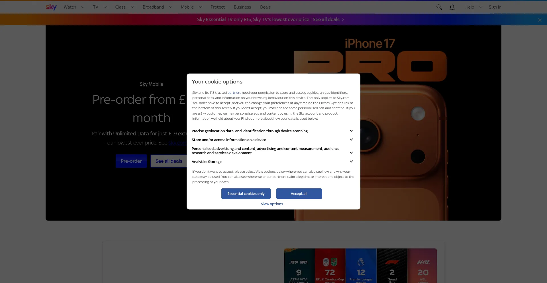Open the Glass navigation item
This screenshot has height=283, width=547.
pyautogui.click(x=120, y=7)
